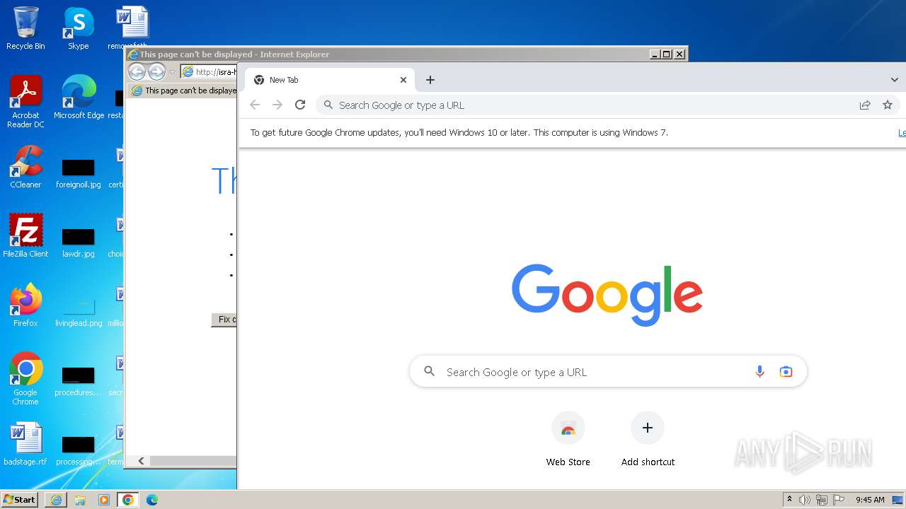Viewport: 906px width, 509px height.
Task: Select the New Tab tab
Action: [x=329, y=80]
